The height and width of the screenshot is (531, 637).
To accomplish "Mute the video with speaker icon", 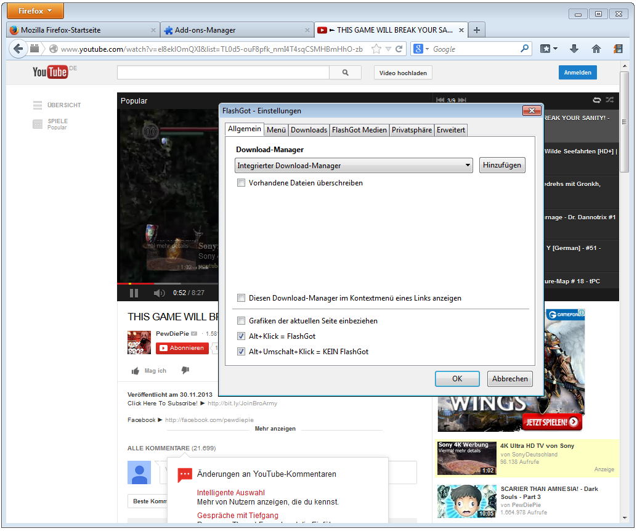I will (159, 293).
